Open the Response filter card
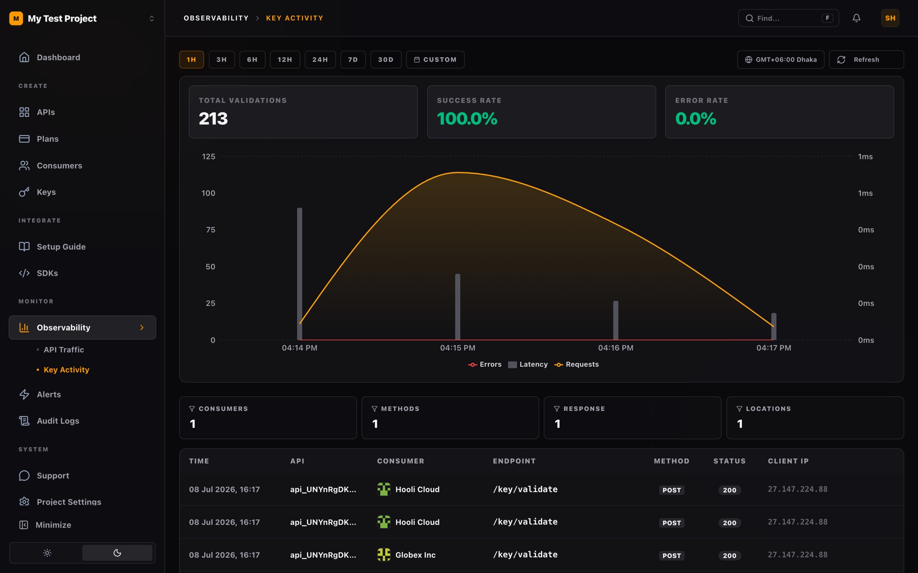 (633, 418)
